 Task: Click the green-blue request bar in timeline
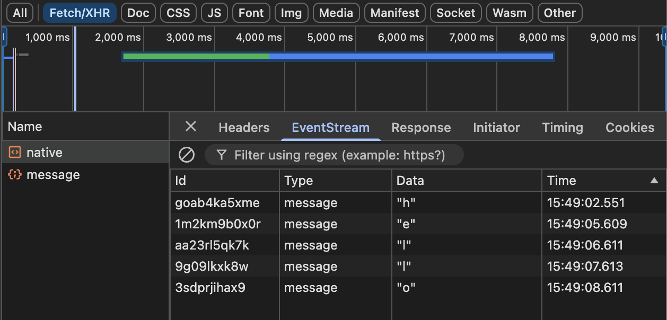pyautogui.click(x=338, y=56)
